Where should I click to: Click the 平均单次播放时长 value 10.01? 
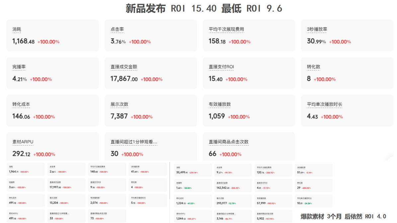300,203
